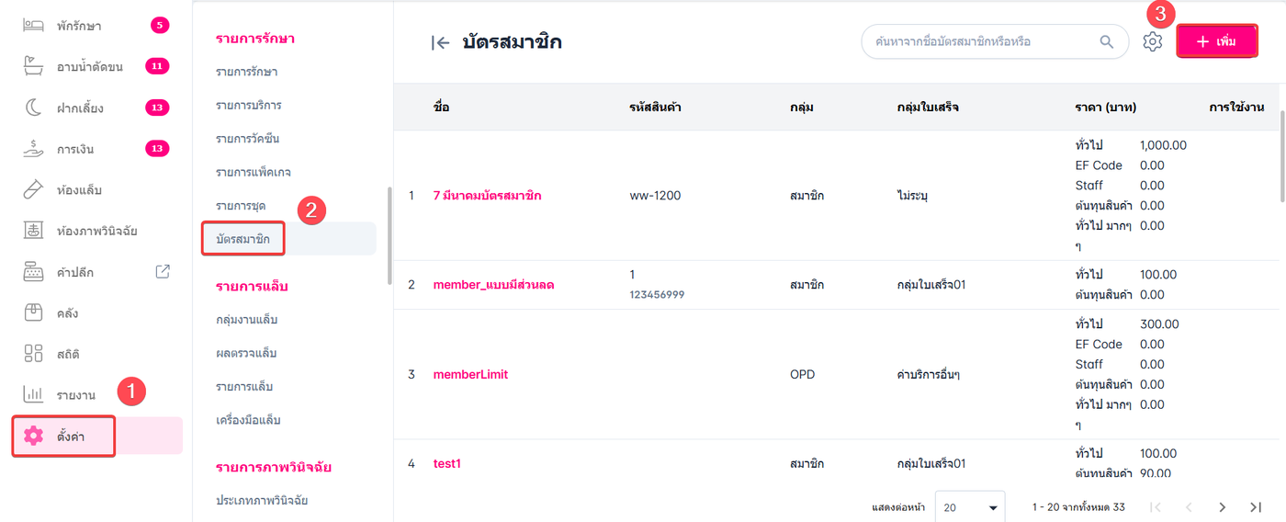Screen dimensions: 1286x522
Task: Go to the next page arrow
Action: coord(1222,507)
